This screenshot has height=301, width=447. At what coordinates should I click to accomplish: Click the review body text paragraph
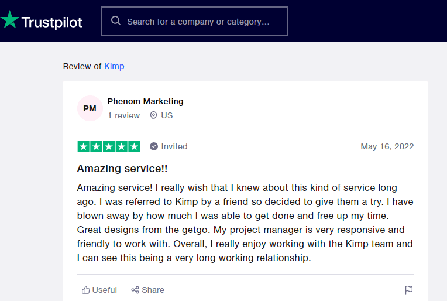(245, 223)
